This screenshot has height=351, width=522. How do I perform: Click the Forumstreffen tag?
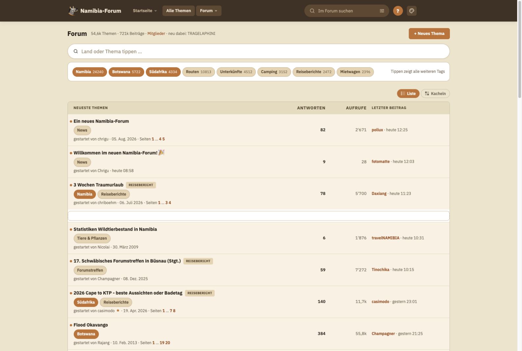90,270
